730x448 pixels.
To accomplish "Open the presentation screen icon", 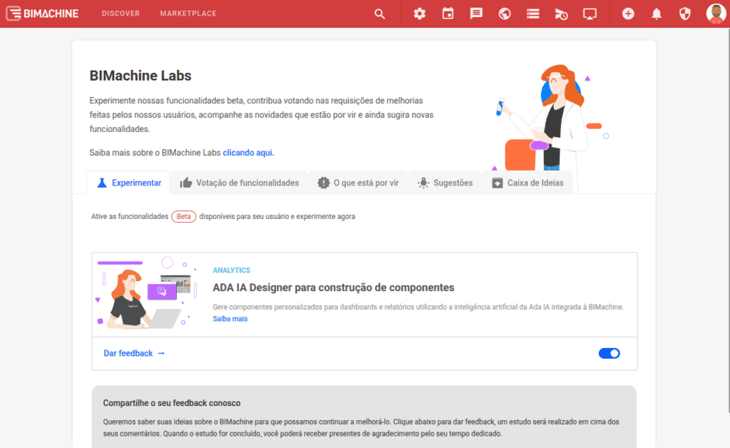I will pyautogui.click(x=590, y=14).
